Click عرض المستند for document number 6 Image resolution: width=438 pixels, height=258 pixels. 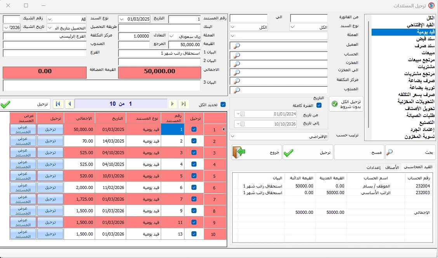point(23,187)
